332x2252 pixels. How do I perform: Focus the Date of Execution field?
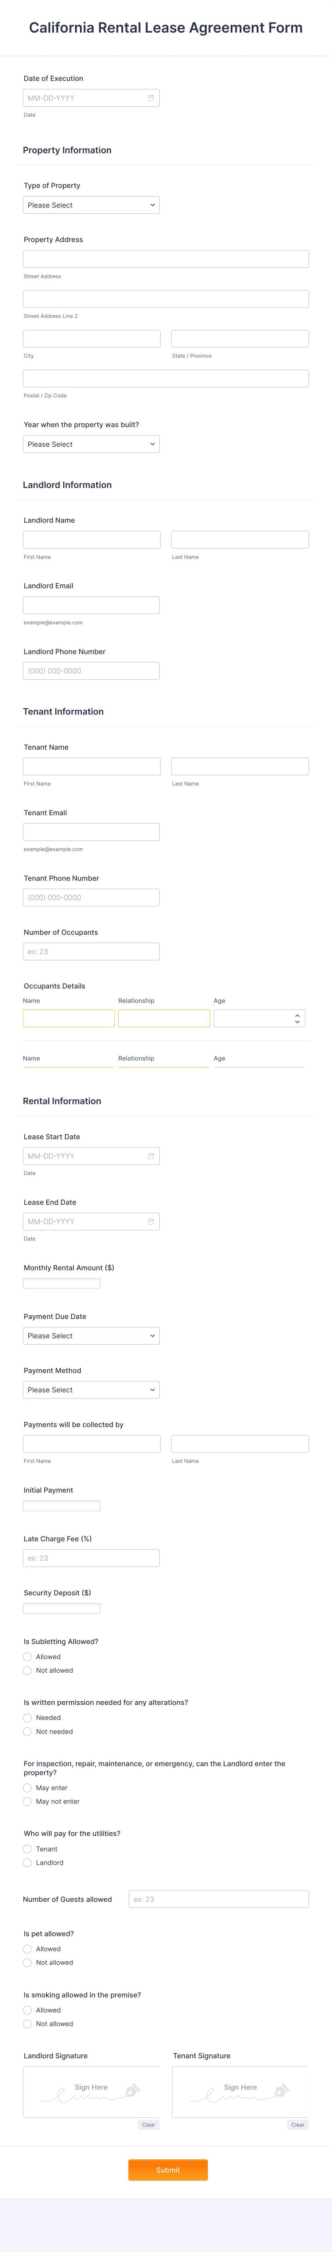click(x=91, y=98)
